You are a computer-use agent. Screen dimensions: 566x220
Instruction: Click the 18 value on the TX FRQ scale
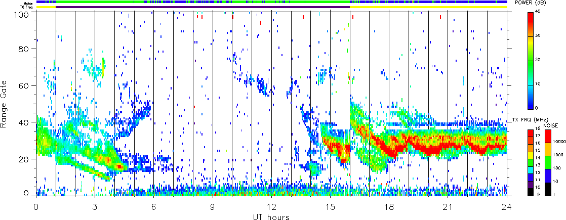click(x=538, y=128)
